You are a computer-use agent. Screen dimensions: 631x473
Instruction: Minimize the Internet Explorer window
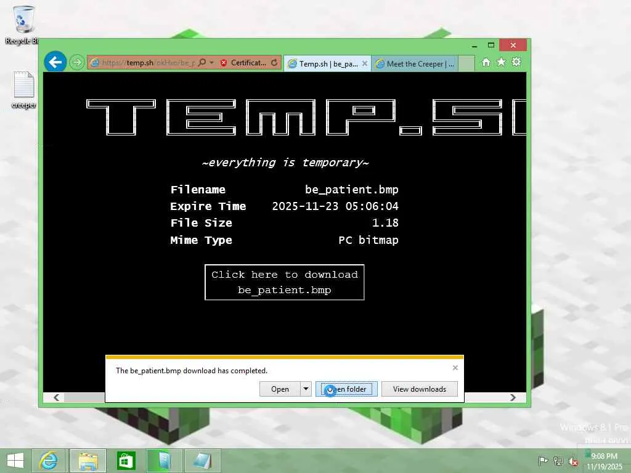tap(474, 46)
